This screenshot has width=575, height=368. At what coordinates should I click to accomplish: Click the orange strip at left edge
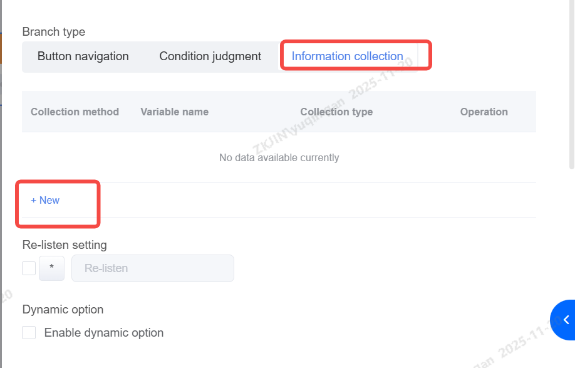2,49
